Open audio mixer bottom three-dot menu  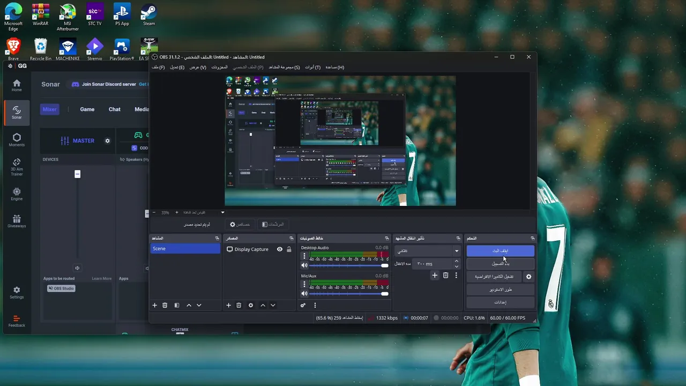315,305
